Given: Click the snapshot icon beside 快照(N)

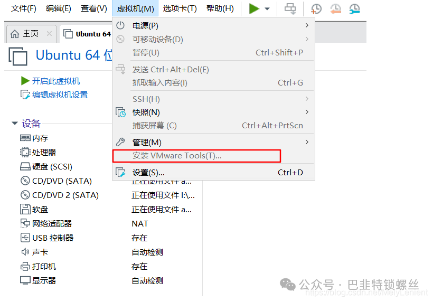Looking at the screenshot, I should (120, 112).
